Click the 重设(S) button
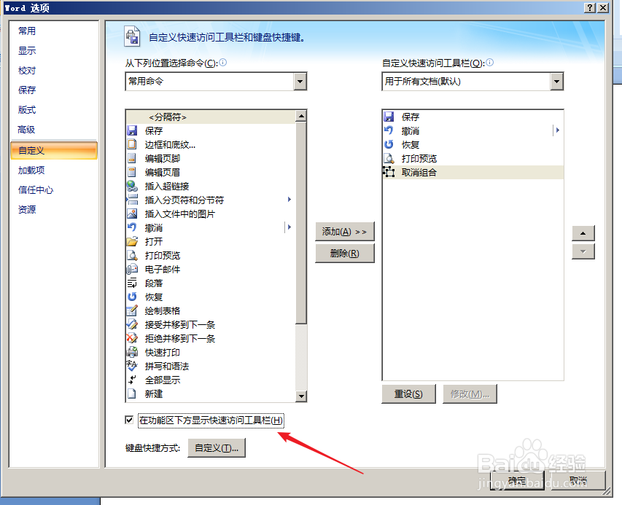This screenshot has width=622, height=505. (x=408, y=394)
